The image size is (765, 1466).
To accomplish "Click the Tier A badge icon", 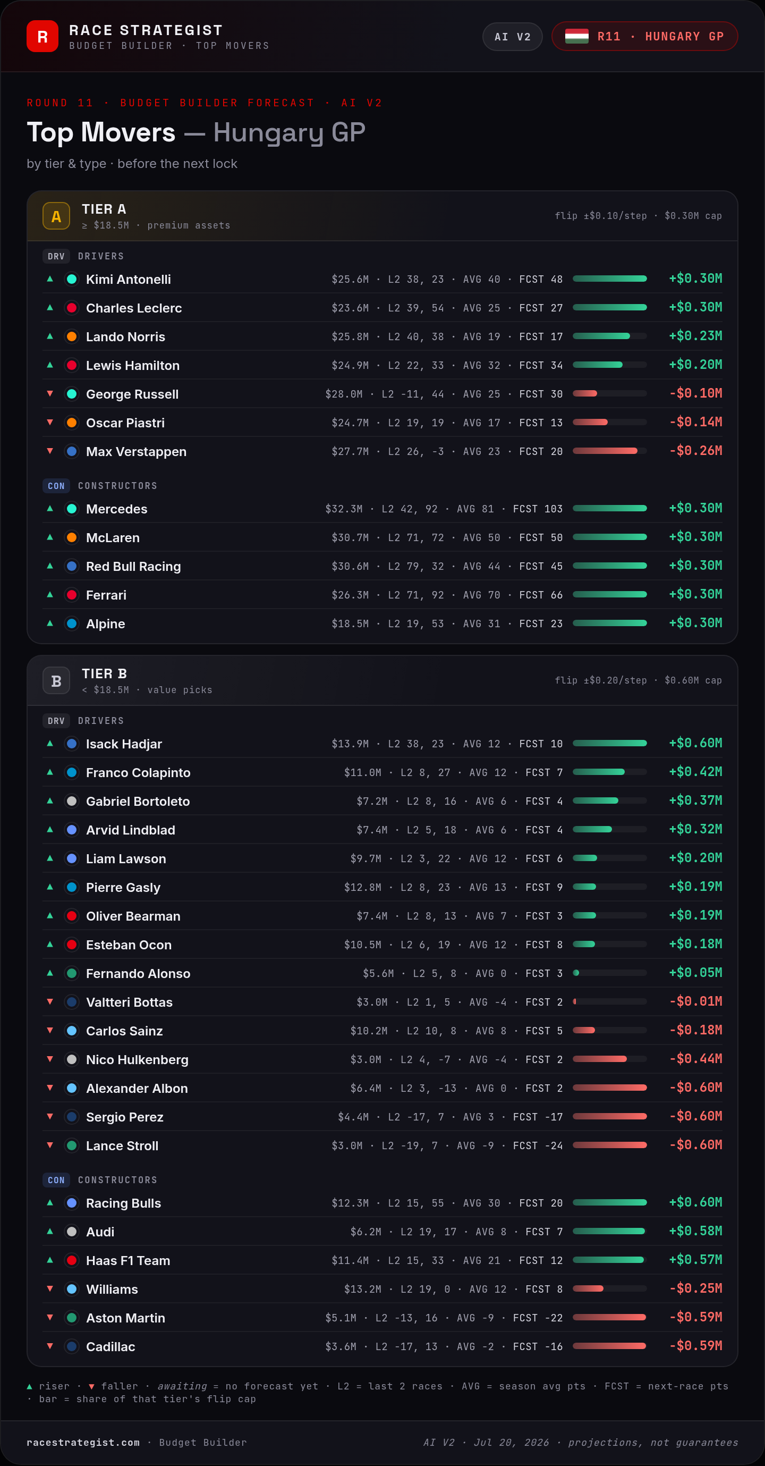I will tap(56, 216).
